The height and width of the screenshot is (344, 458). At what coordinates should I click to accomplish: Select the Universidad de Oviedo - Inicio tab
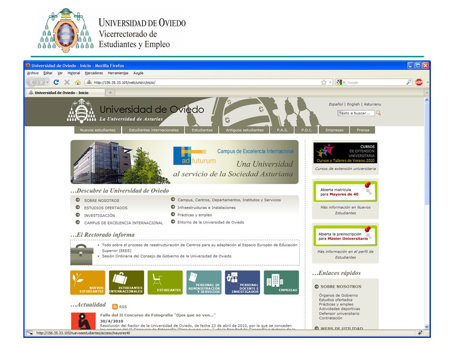click(x=65, y=92)
